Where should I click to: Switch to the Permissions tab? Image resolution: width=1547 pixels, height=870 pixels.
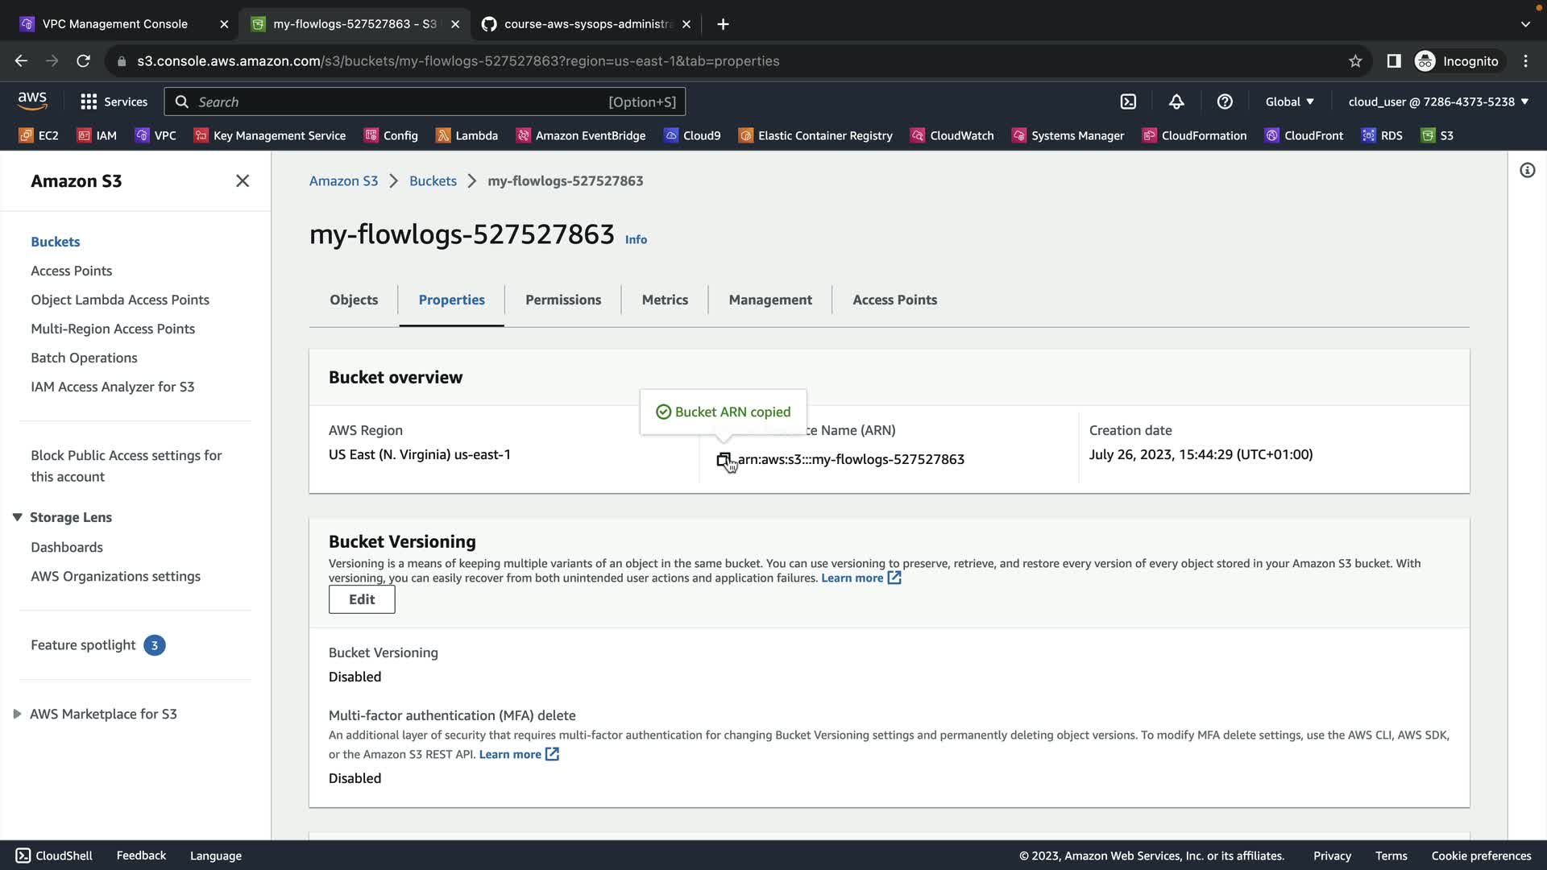coord(562,300)
